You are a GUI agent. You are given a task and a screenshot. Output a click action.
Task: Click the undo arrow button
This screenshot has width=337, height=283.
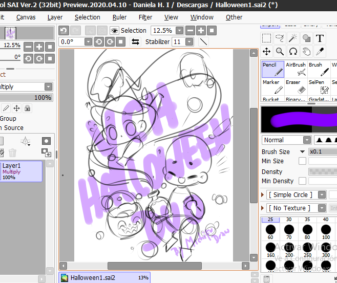point(64,31)
